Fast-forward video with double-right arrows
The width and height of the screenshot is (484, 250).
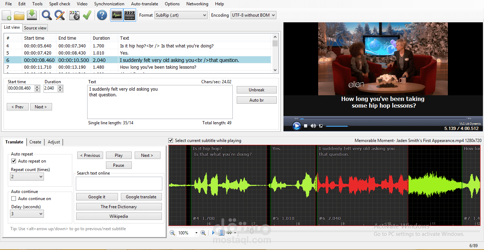pyautogui.click(x=470, y=119)
